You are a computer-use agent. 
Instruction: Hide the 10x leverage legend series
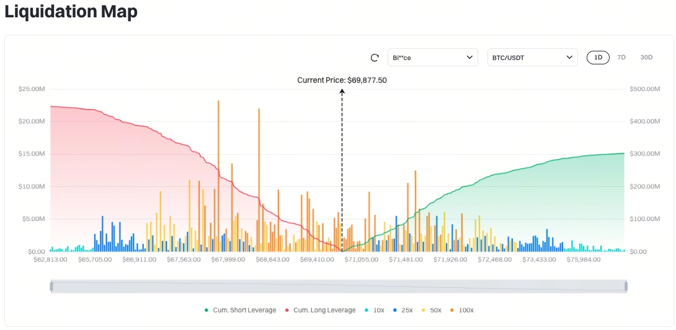[374, 310]
